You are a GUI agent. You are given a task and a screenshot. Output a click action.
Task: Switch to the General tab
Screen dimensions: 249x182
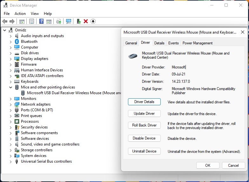(x=131, y=43)
